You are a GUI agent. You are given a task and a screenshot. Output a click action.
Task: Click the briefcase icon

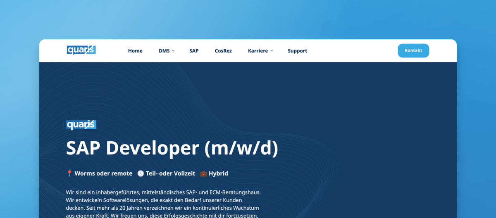click(x=203, y=173)
